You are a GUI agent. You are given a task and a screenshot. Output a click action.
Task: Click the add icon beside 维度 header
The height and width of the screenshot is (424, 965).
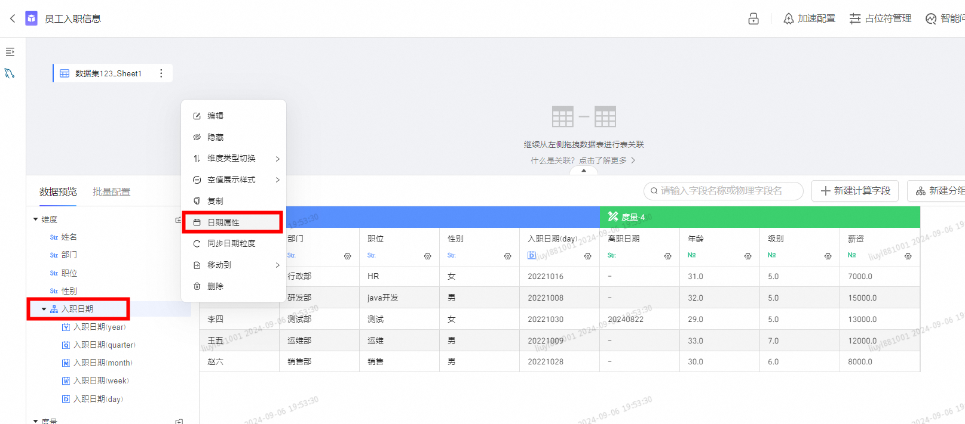point(178,220)
